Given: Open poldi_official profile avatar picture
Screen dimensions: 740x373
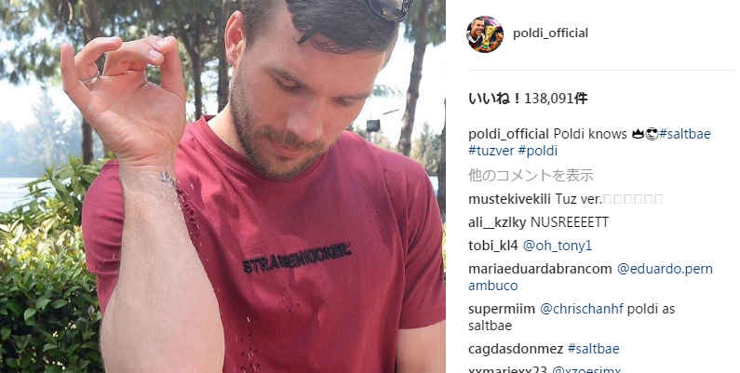Looking at the screenshot, I should (x=485, y=34).
